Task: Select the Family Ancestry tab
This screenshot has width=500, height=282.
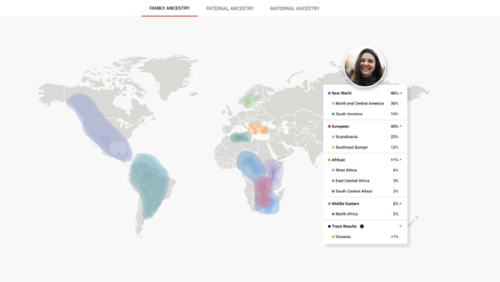Action: tap(169, 9)
